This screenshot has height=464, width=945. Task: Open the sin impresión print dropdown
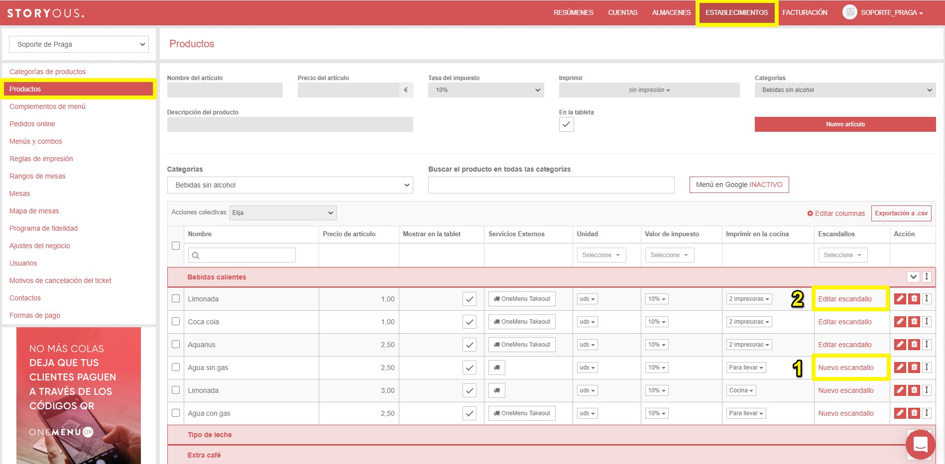(x=649, y=90)
